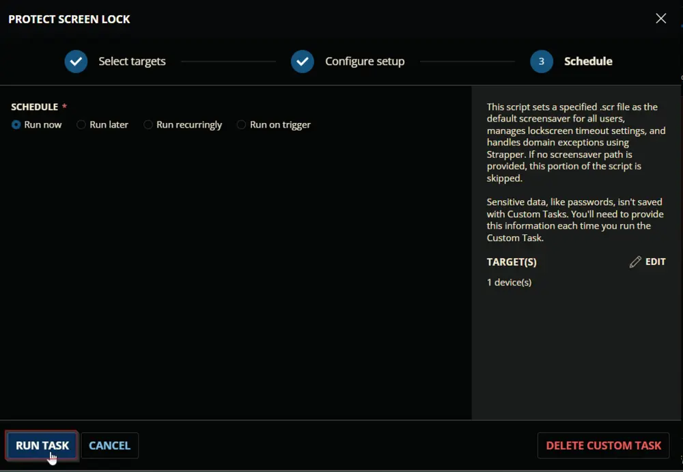This screenshot has width=683, height=472.
Task: Select the Run now radio button
Action: (16, 124)
